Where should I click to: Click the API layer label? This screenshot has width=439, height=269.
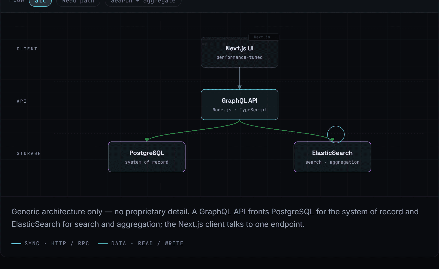tap(22, 101)
